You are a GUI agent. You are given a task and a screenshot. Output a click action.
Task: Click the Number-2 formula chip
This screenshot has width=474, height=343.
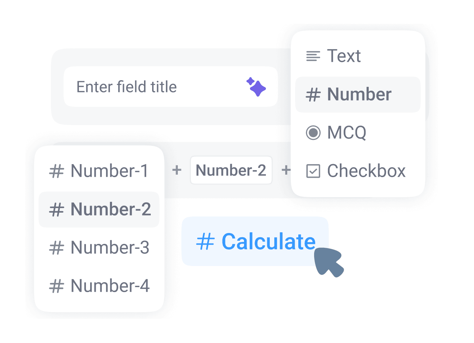click(231, 170)
